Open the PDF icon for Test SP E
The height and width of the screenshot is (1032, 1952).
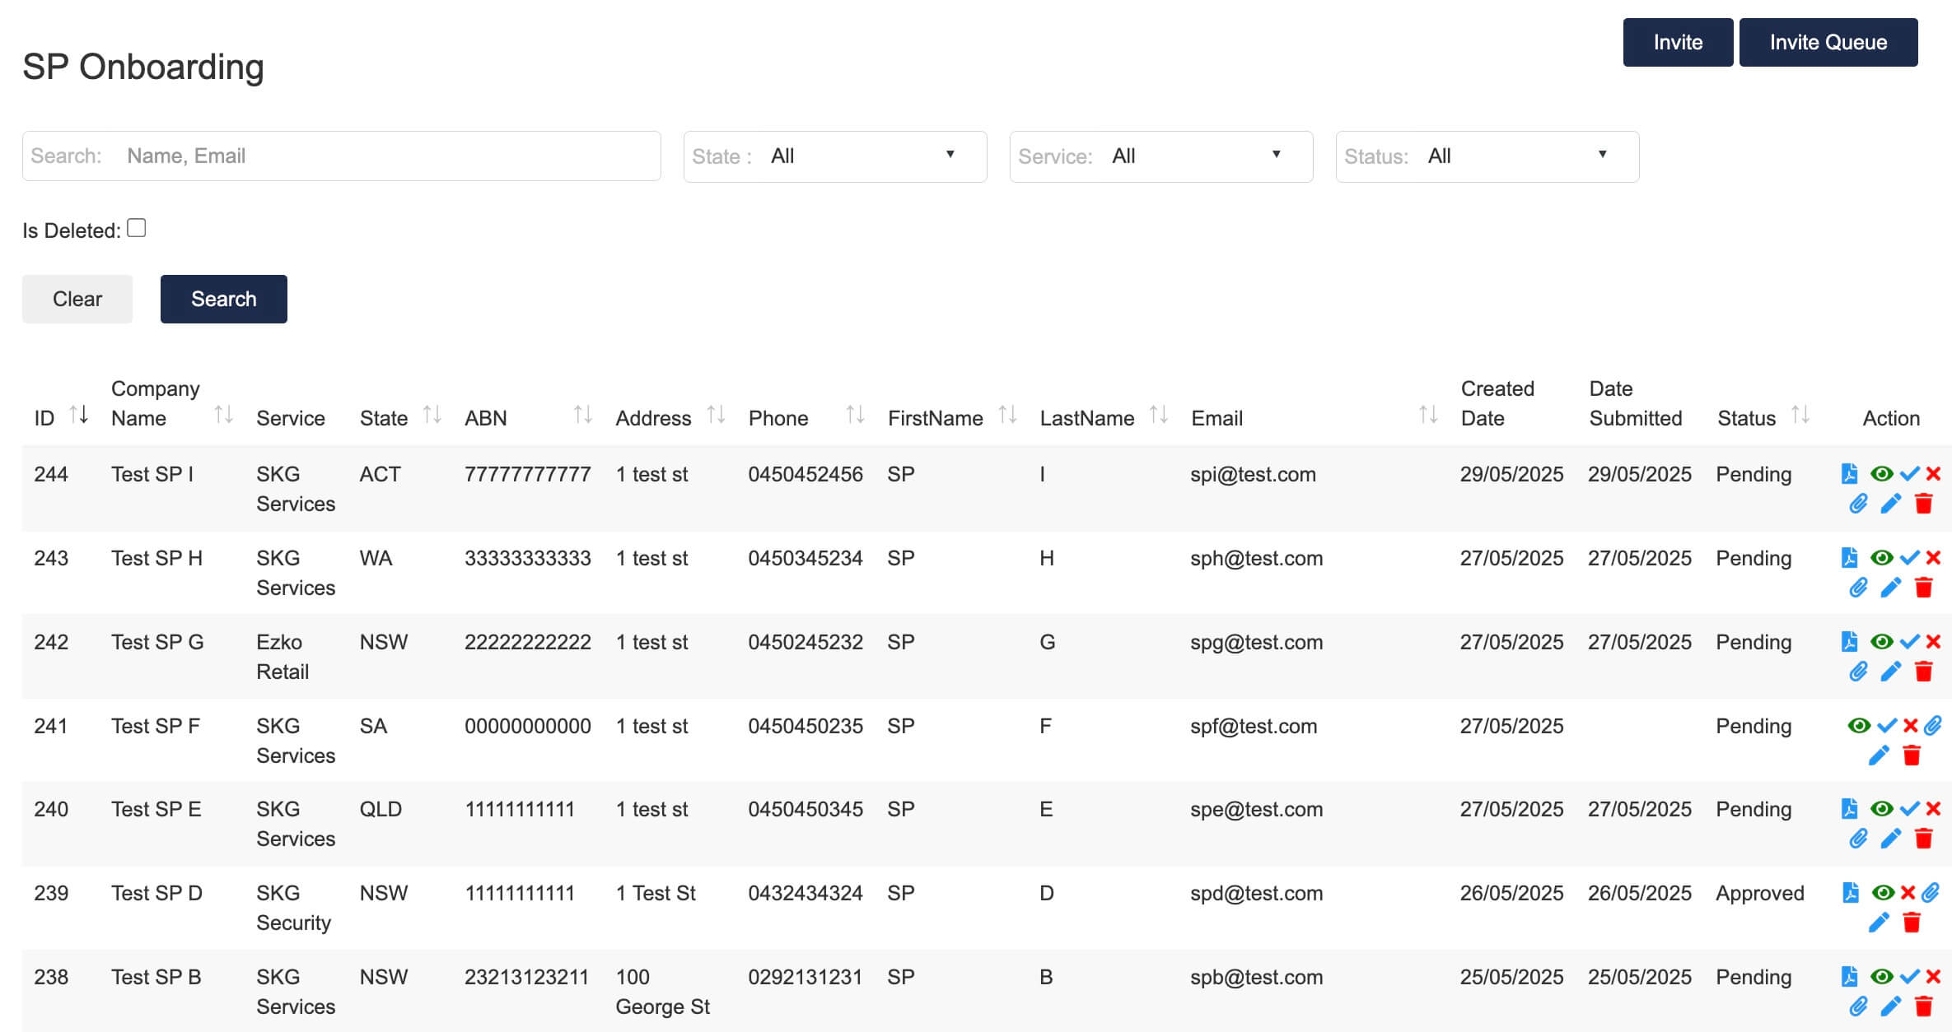coord(1850,808)
